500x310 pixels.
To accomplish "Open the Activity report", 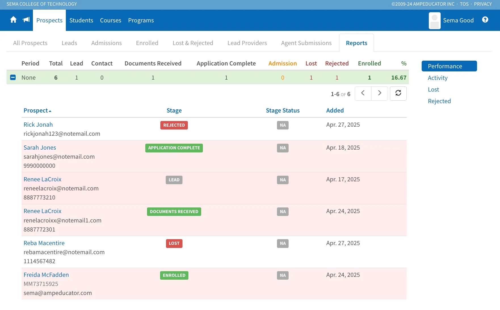I will point(438,78).
